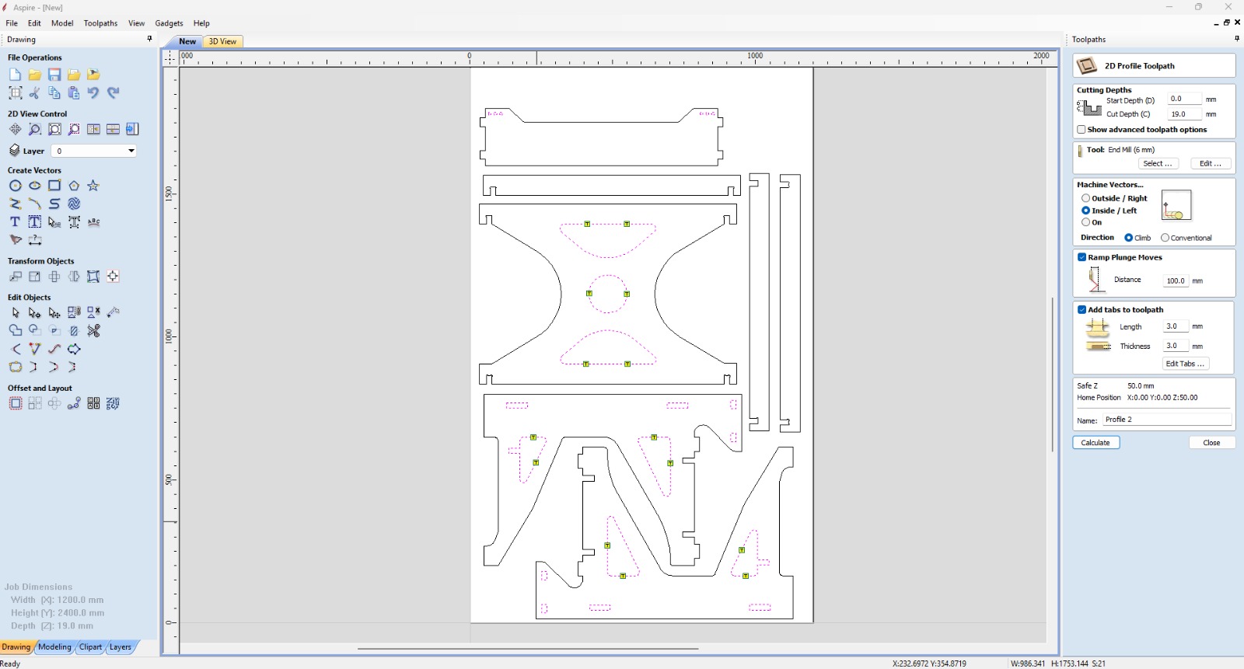The width and height of the screenshot is (1244, 669).
Task: Select the Draw Rectangle tool
Action: pyautogui.click(x=54, y=186)
